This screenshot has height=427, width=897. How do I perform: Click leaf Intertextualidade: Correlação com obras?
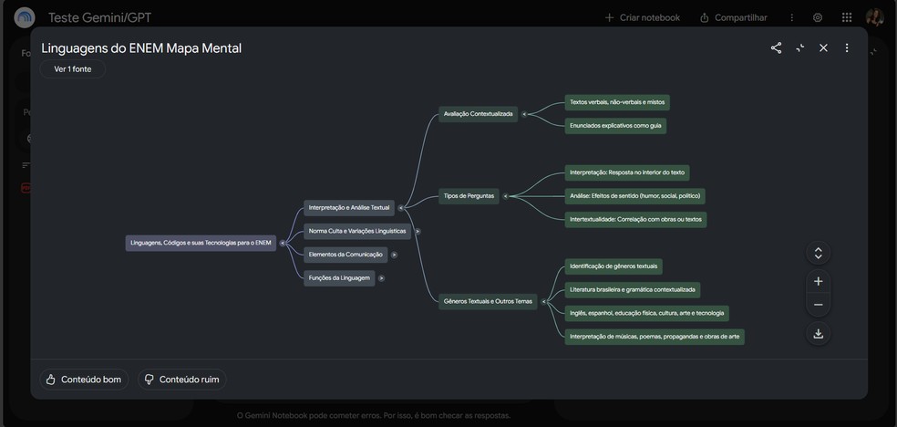[635, 220]
